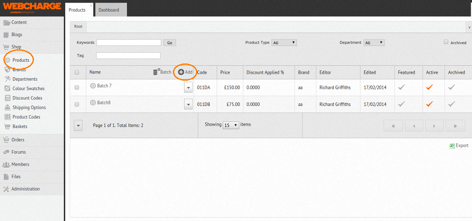Toggle the Active checkmark for Batch 7
472x221 pixels.
point(430,87)
